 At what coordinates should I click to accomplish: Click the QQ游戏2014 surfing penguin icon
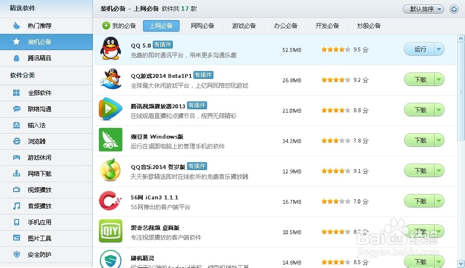111,79
